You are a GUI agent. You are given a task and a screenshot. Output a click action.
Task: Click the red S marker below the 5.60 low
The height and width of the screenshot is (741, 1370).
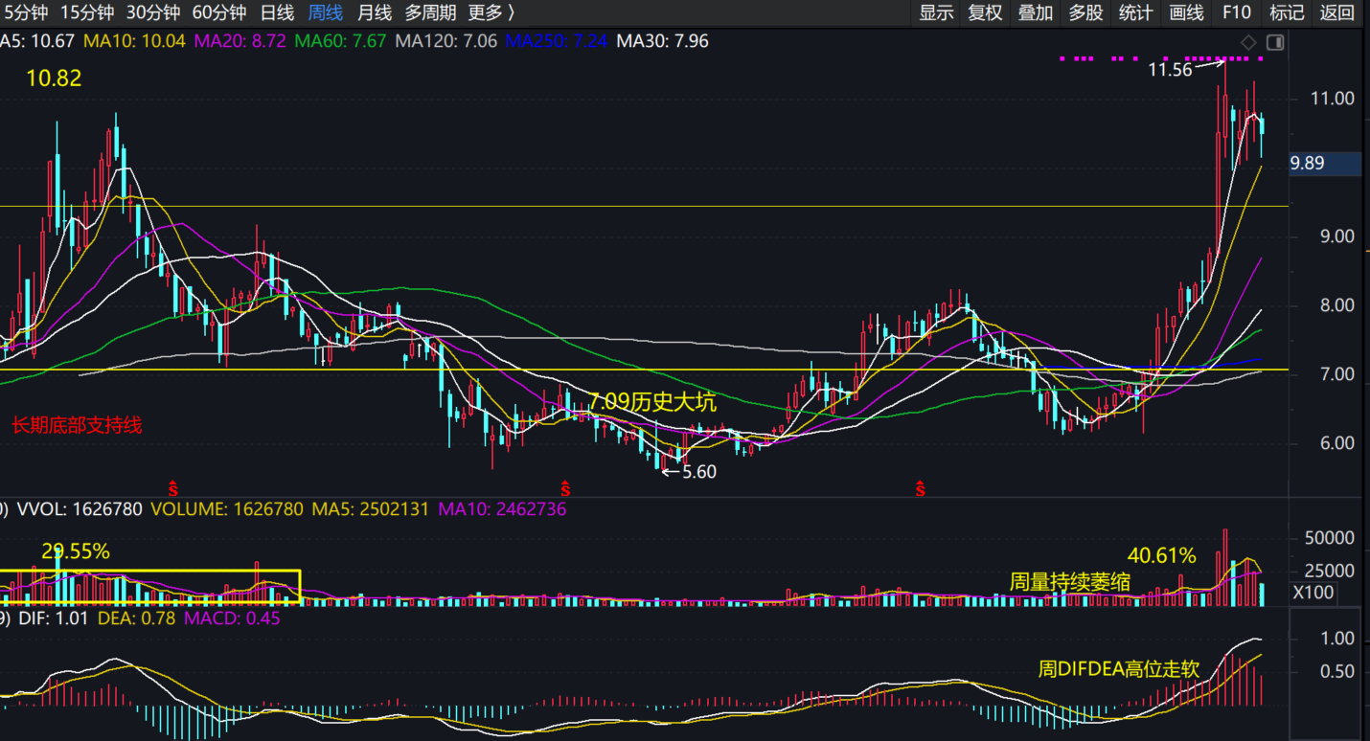[565, 488]
